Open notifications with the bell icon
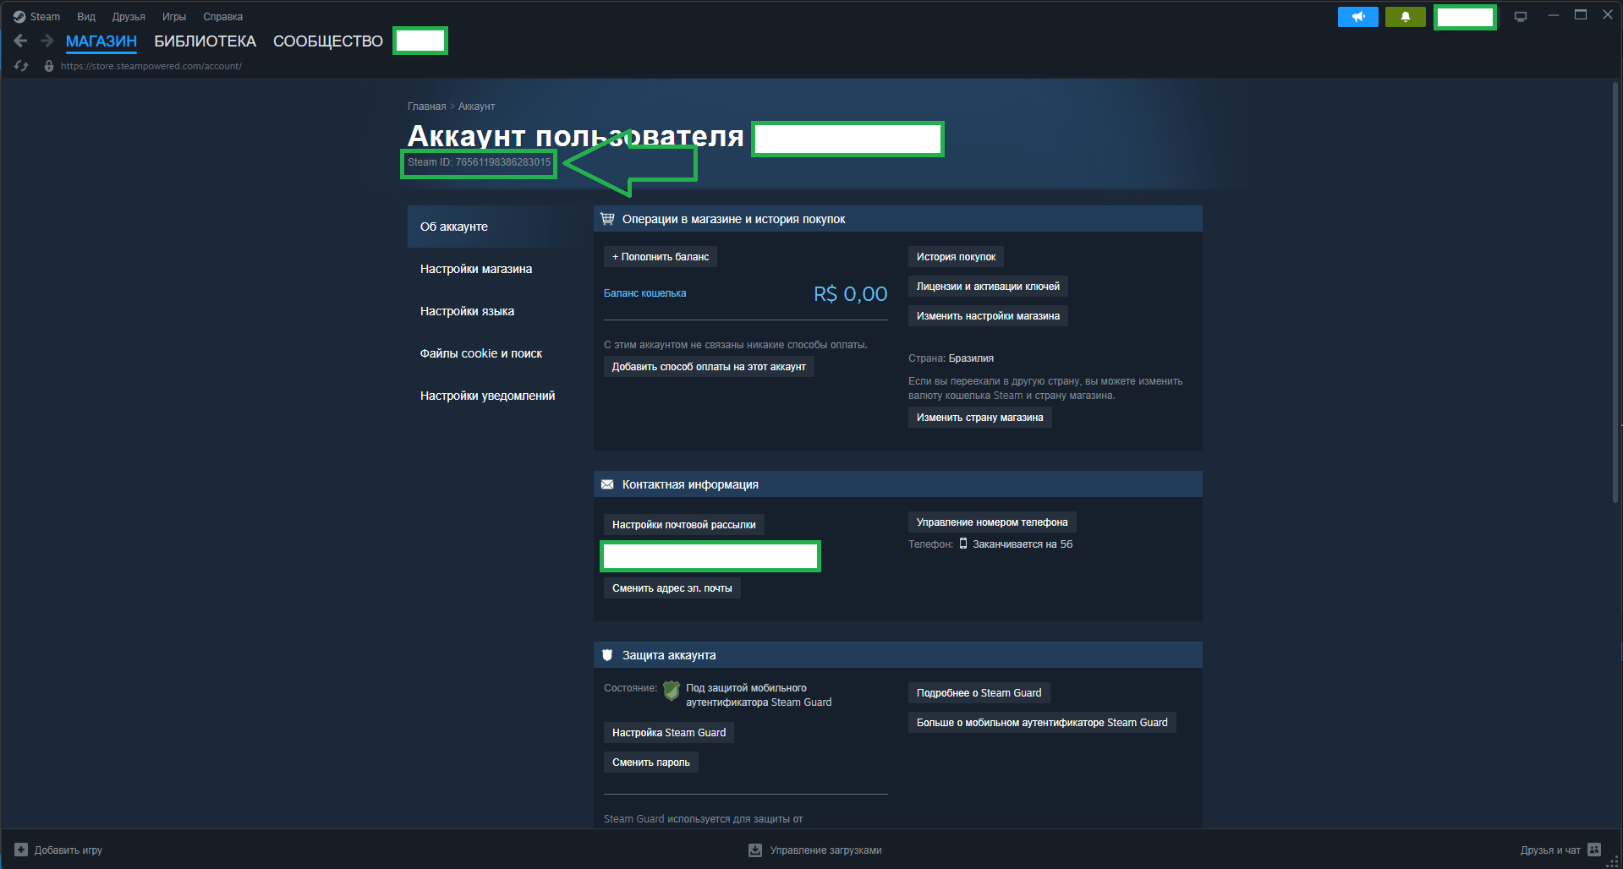Viewport: 1623px width, 869px height. (x=1406, y=17)
